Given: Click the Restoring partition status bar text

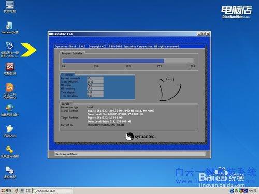Looking at the screenshot, I should 66,154.
